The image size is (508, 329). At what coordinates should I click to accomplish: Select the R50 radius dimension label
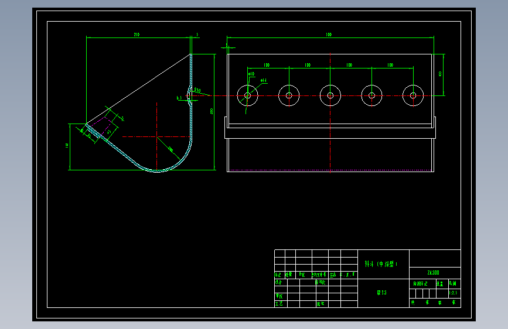[x=197, y=90]
